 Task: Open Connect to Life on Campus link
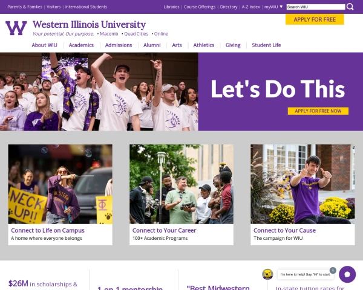(x=48, y=230)
